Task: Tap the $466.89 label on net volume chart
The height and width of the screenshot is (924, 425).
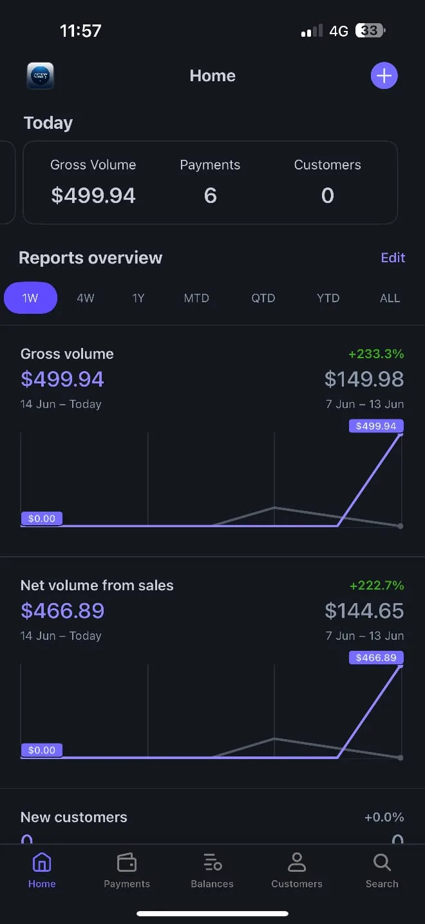Action: pyautogui.click(x=376, y=658)
